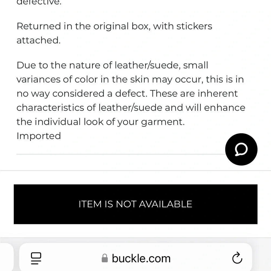Image resolution: width=271 pixels, height=271 pixels.
Task: Click the word "Imported"
Action: [39, 136]
